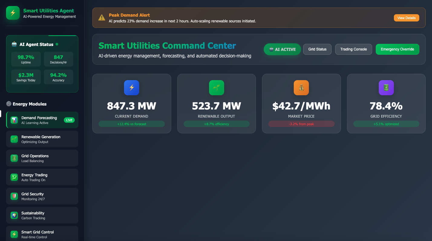Click the Energy Trading chart icon
This screenshot has width=432, height=241.
pos(14,177)
